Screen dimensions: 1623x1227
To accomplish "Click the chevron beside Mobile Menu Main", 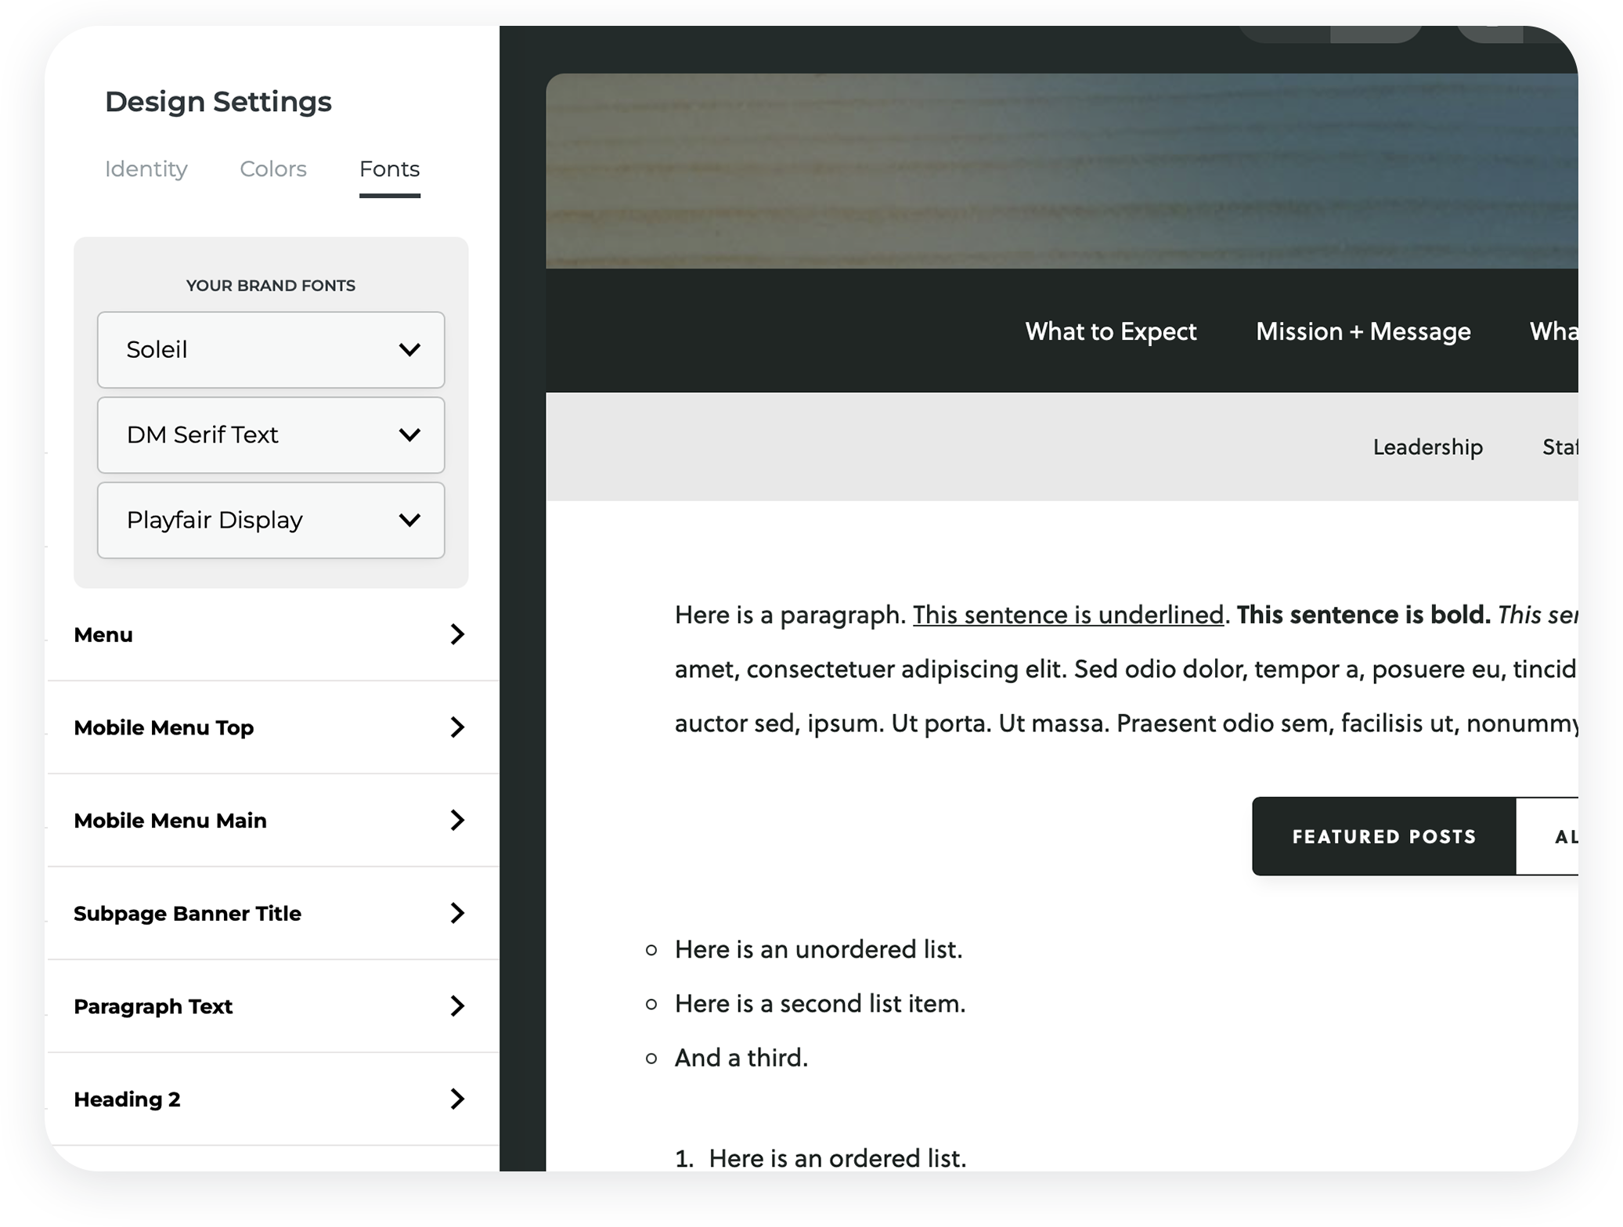I will point(457,820).
